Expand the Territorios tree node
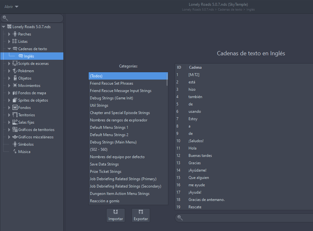Screen dimensions: 313x231 point(9,115)
